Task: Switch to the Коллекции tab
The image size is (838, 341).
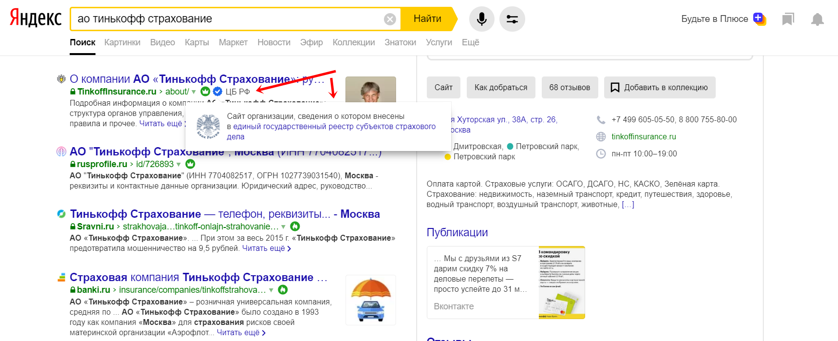Action: point(354,42)
